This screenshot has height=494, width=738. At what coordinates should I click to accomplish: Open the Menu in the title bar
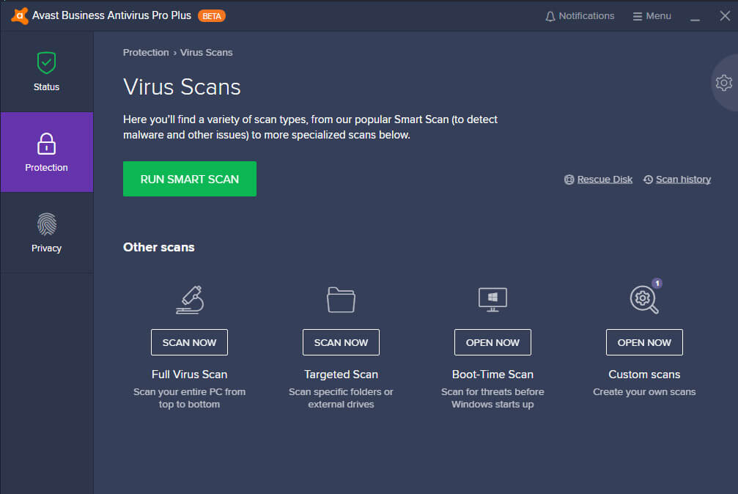[x=652, y=15]
